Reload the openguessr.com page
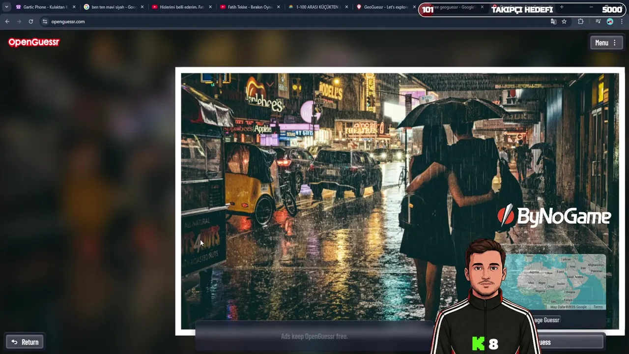The height and width of the screenshot is (354, 629). click(x=31, y=22)
